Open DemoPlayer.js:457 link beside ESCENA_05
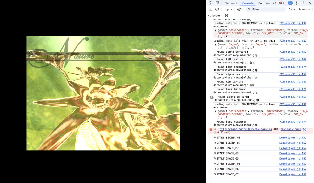Image resolution: width=314 pixels, height=183 pixels. point(293,164)
